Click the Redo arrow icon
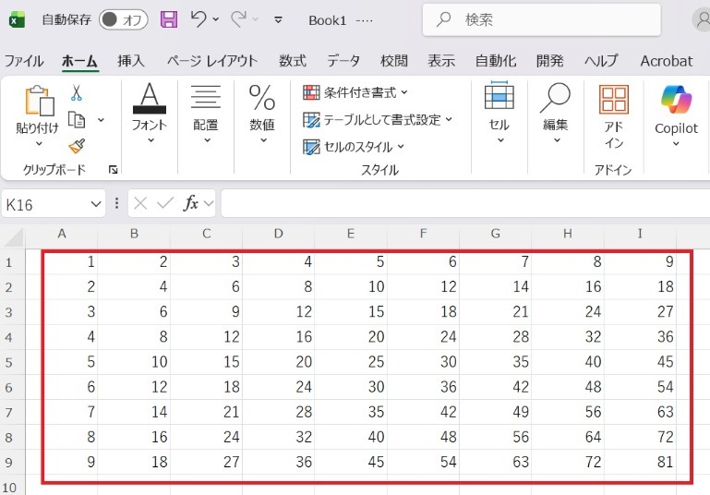 coord(238,19)
